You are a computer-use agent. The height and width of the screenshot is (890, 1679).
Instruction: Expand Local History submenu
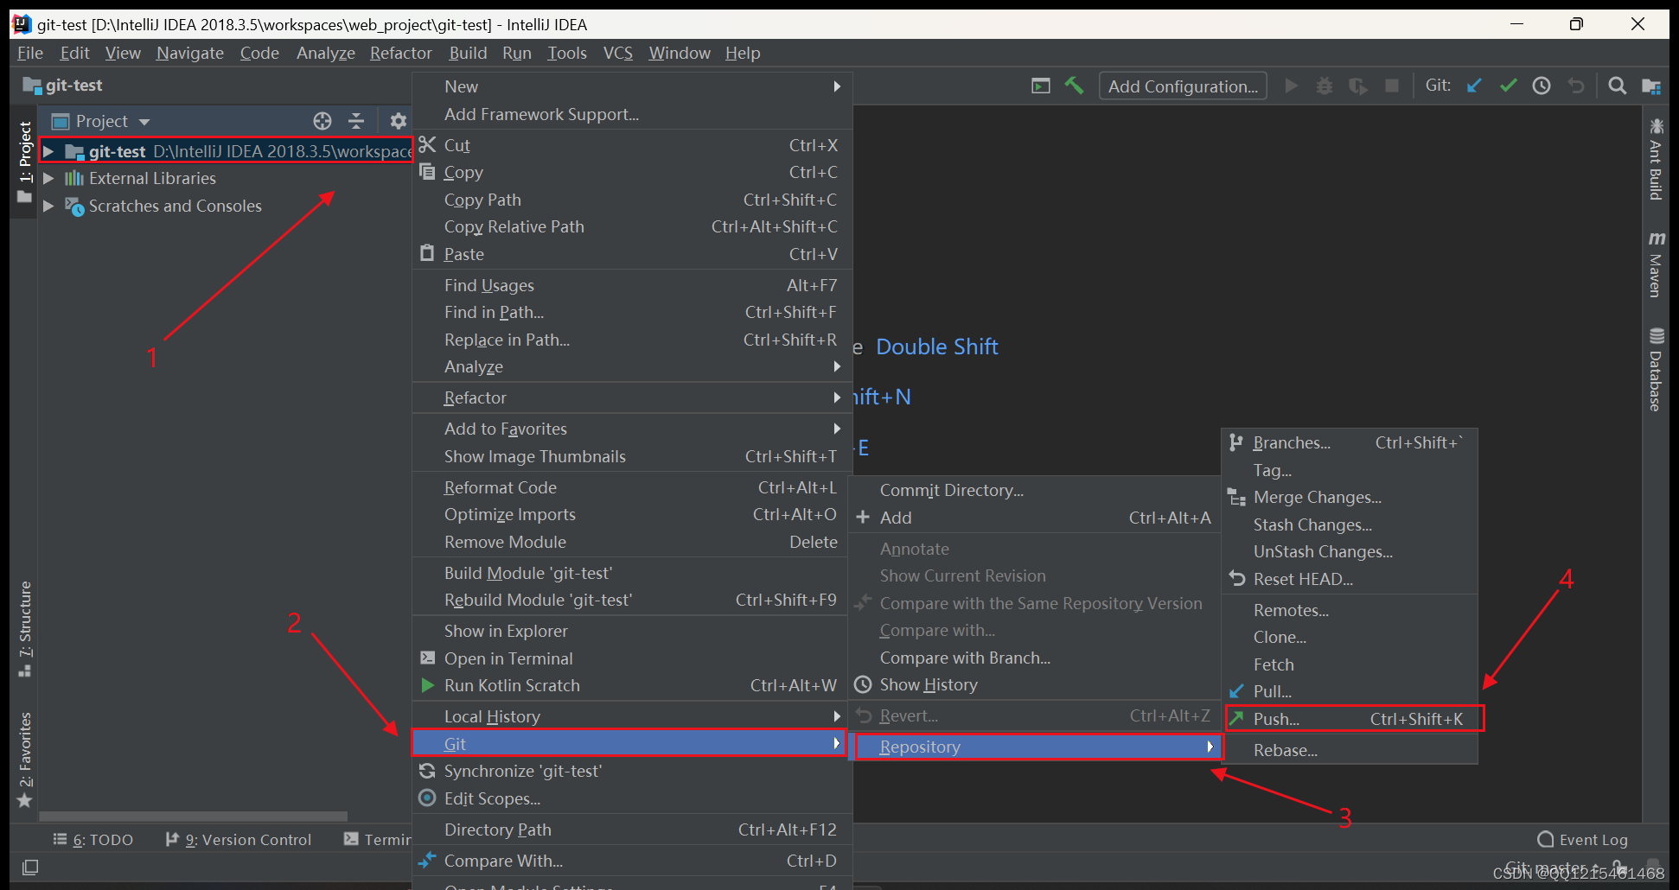[x=632, y=716]
